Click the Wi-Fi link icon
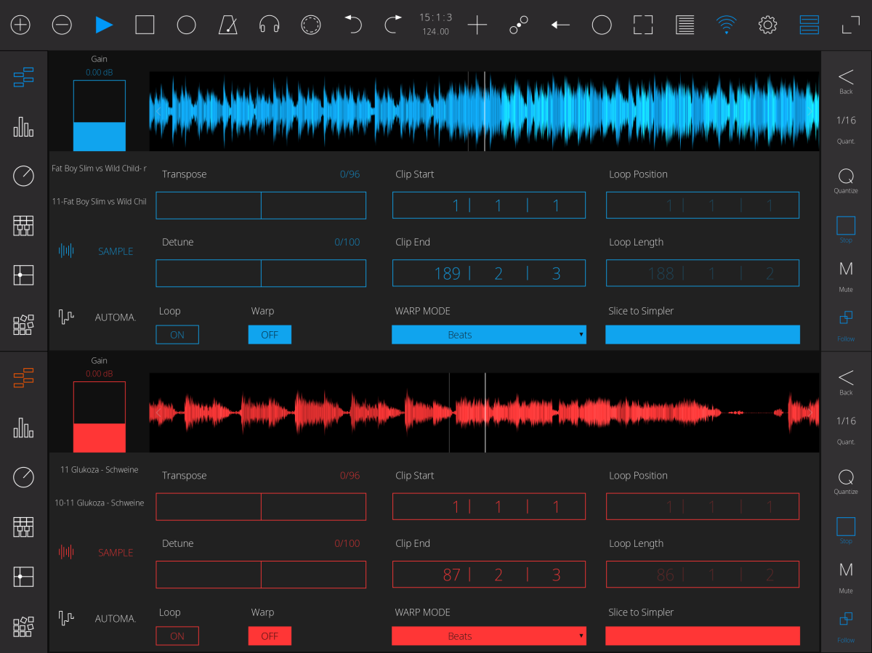This screenshot has height=653, width=872. coord(725,25)
